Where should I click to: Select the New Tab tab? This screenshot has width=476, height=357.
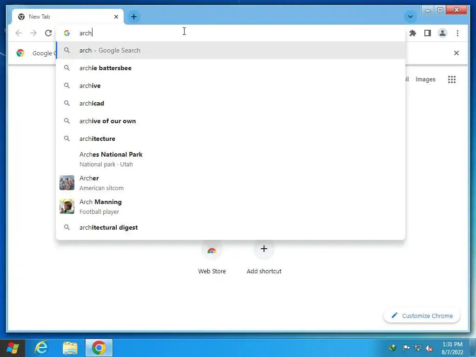[x=67, y=17]
